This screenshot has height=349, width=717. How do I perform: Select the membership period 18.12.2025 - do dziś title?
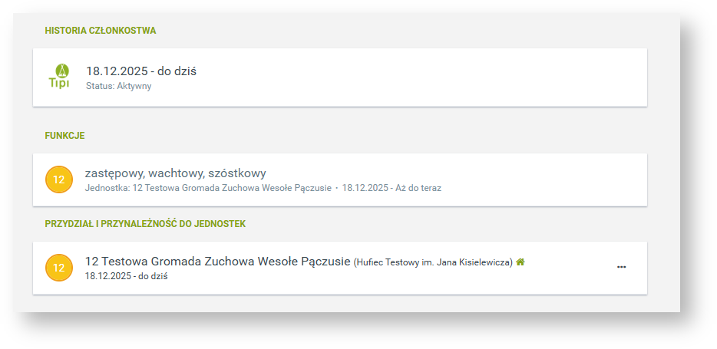click(x=141, y=71)
